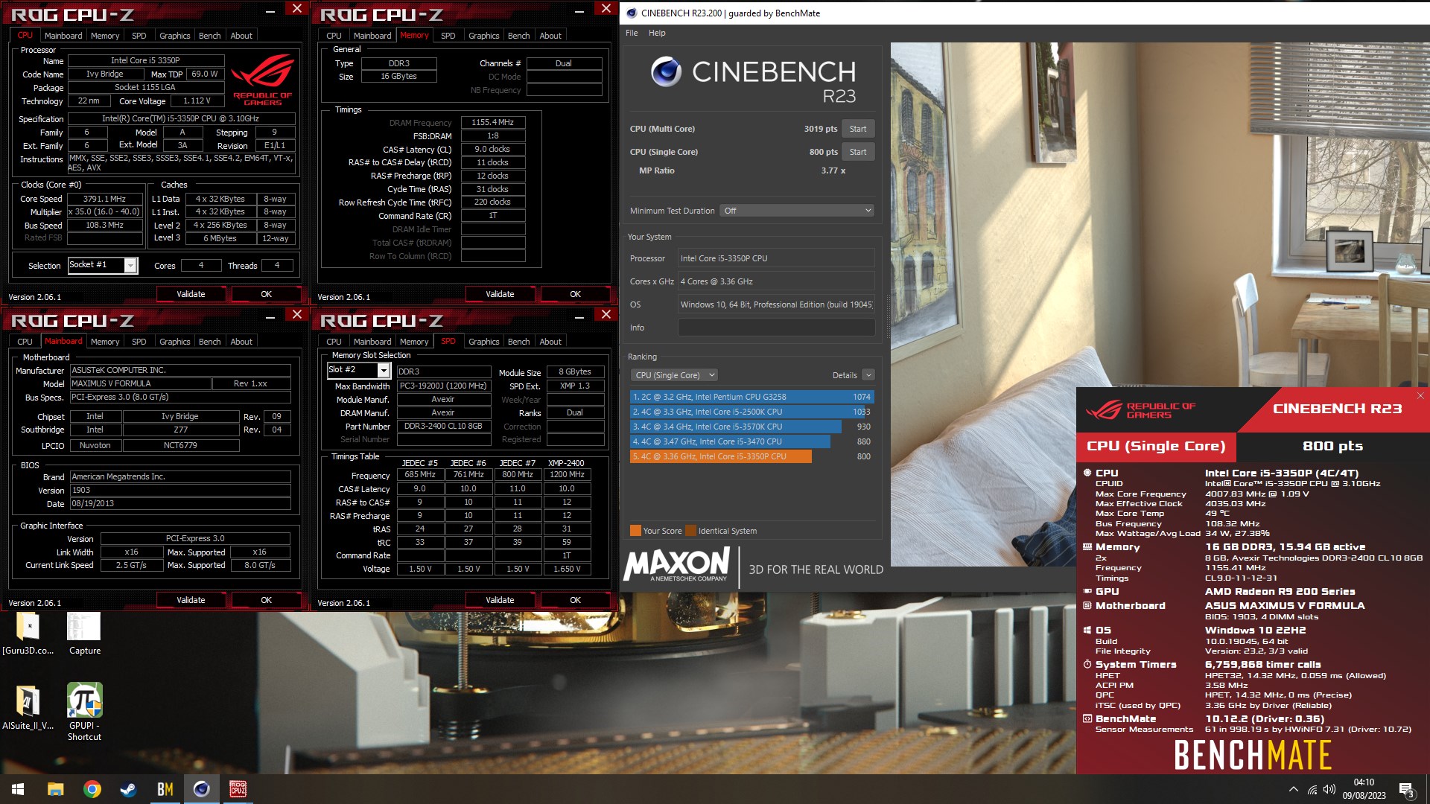Click Processor field in Your System

[x=776, y=258]
